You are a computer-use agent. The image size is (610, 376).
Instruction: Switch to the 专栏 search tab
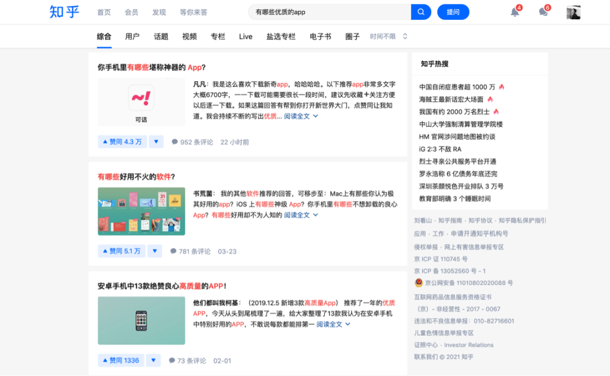(218, 37)
